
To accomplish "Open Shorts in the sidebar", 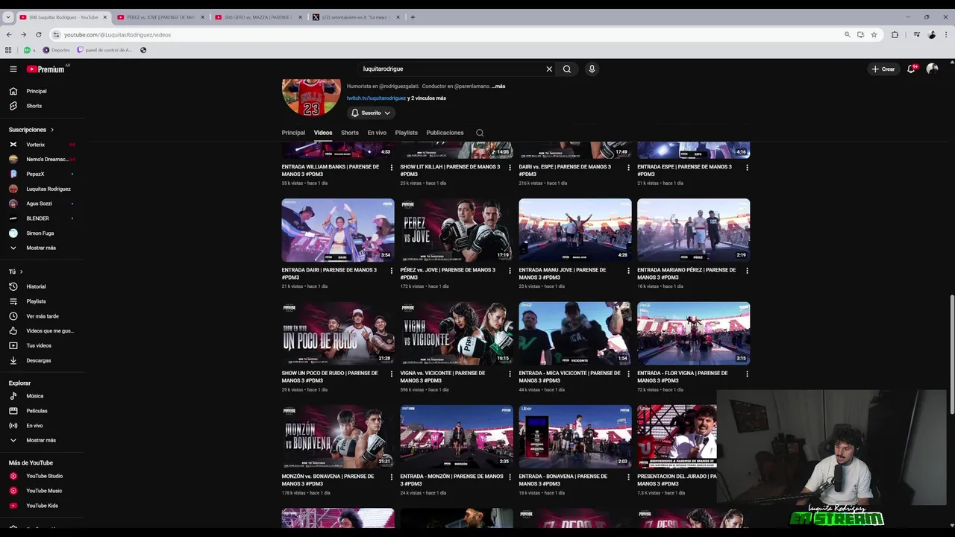I will tap(34, 106).
